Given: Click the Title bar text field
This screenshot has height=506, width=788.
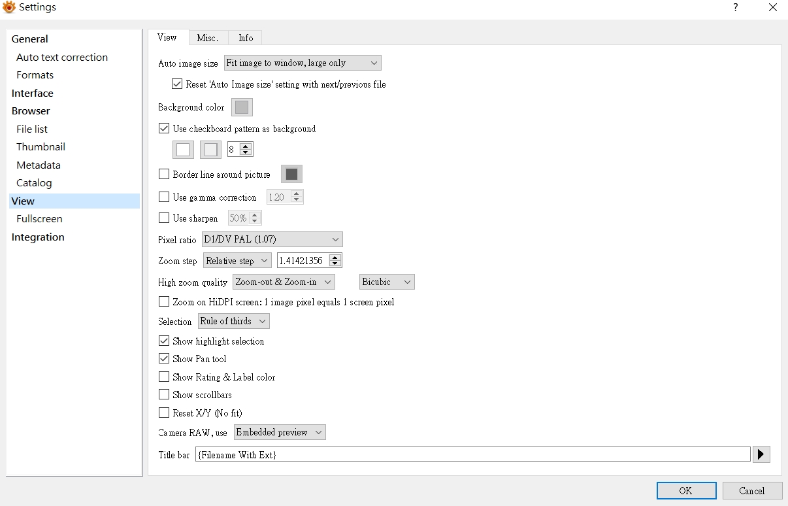Looking at the screenshot, I should (472, 454).
